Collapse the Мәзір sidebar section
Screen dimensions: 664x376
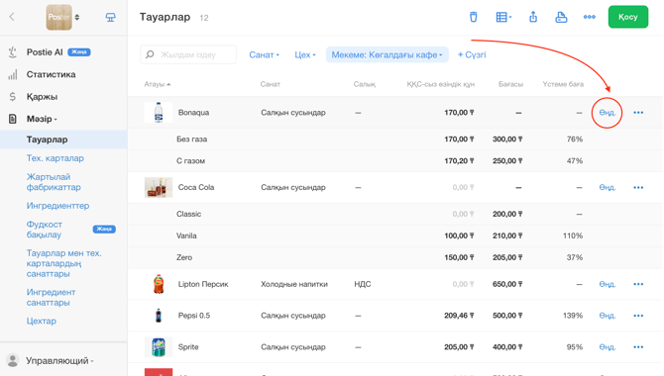[x=42, y=119]
